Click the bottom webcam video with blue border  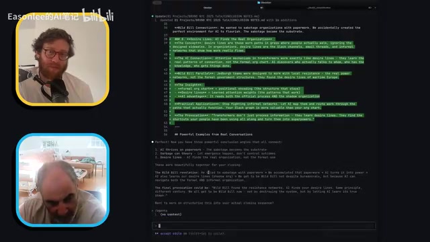[x=62, y=180]
